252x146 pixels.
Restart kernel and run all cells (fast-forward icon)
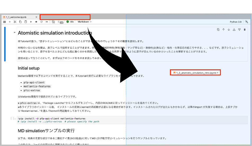pyautogui.click(x=47, y=22)
